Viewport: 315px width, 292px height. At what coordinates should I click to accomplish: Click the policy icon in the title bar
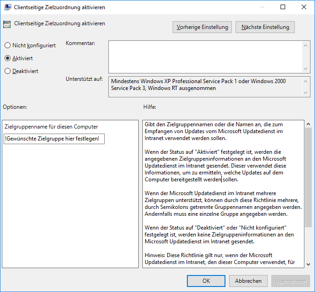click(x=7, y=7)
